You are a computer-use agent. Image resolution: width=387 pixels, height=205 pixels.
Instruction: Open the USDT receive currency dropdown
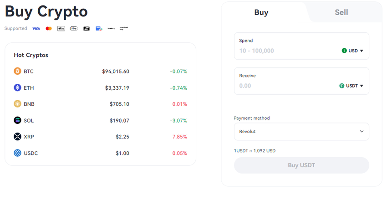(x=351, y=86)
